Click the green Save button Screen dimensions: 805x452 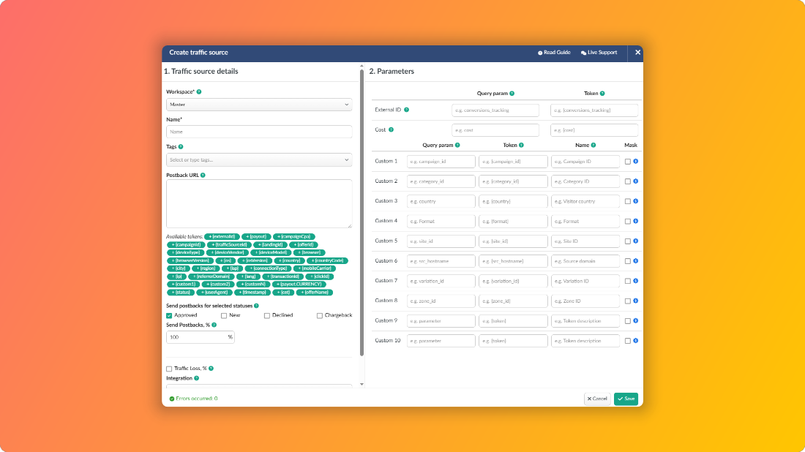click(x=626, y=399)
